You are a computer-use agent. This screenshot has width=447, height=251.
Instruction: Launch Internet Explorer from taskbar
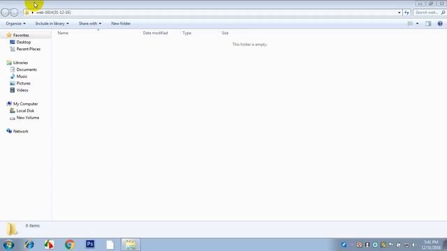[29, 245]
